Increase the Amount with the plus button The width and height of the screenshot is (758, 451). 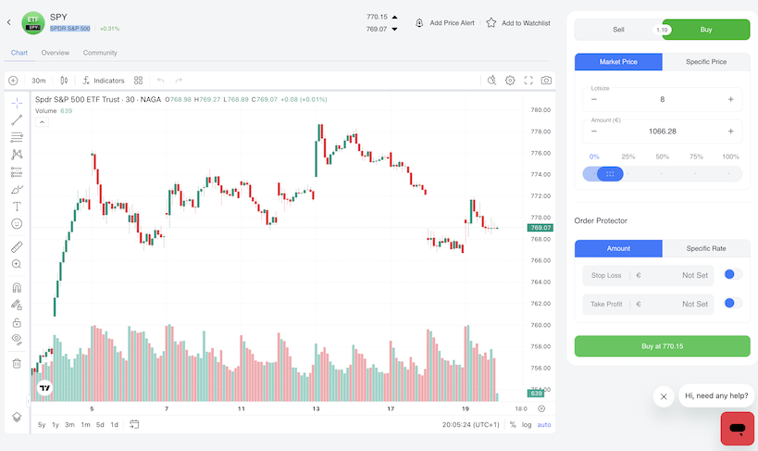pyautogui.click(x=731, y=132)
